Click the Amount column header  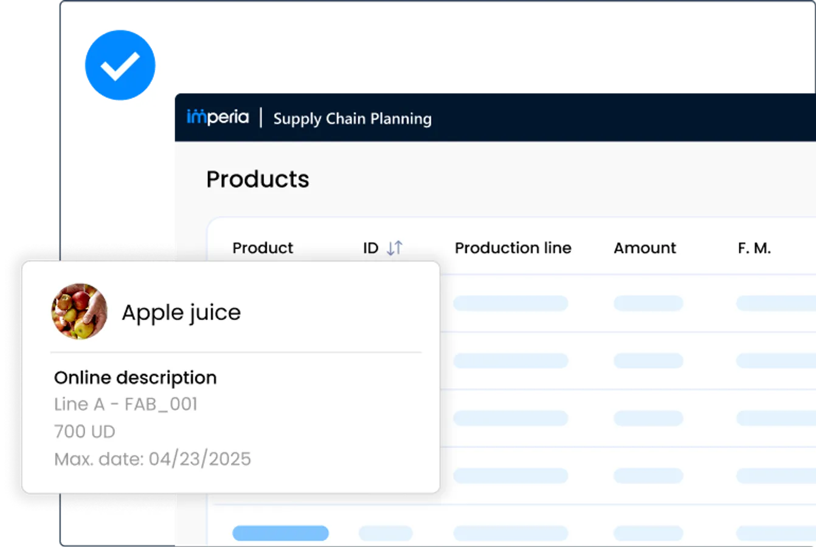click(645, 248)
